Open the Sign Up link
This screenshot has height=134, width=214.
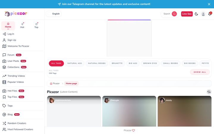12,40
